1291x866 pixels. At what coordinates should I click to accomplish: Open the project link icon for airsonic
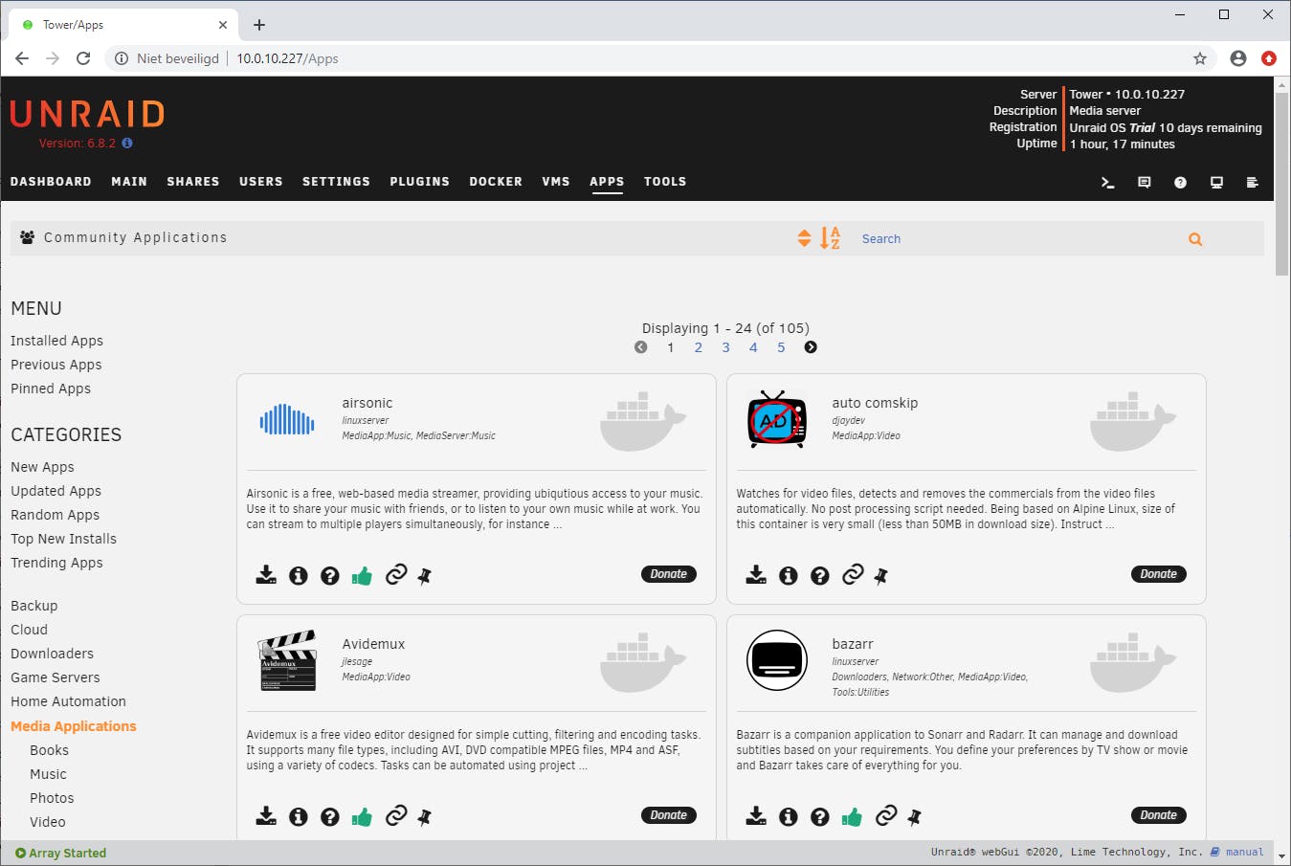point(396,574)
